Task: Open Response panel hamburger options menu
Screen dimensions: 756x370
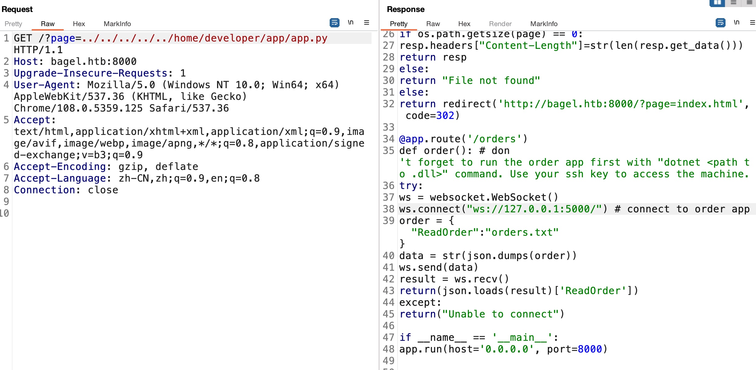Action: tap(752, 22)
